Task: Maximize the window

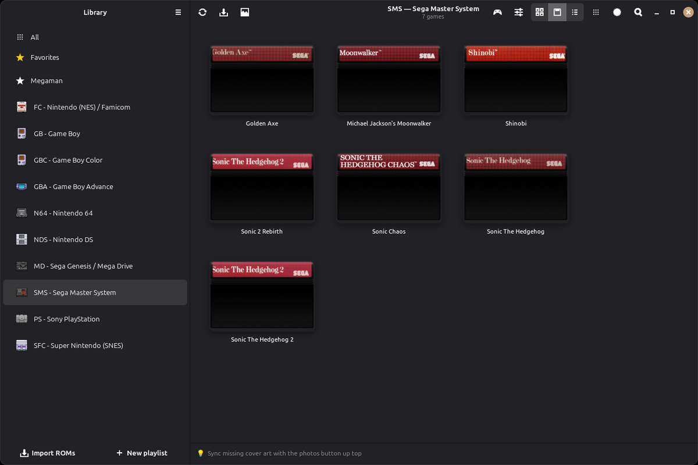Action: [x=672, y=12]
